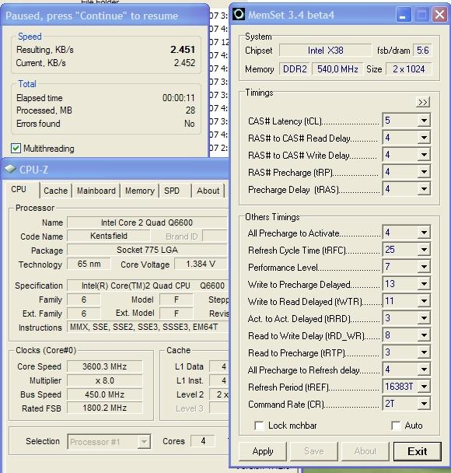
Task: Click the processor Name field Intel Core 2 Quad Q6600
Action: point(147,222)
